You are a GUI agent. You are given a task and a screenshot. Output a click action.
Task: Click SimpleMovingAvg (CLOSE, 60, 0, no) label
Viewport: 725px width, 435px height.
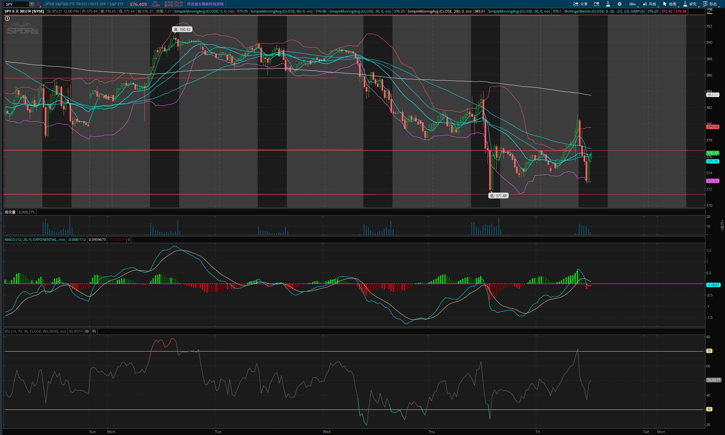282,11
